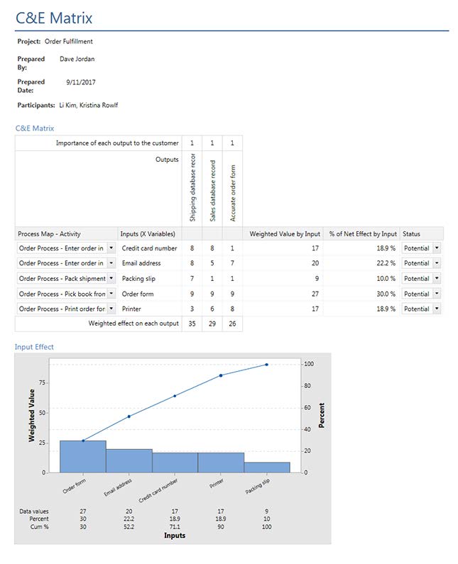This screenshot has height=564, width=458.
Task: Select the 'Printer' input cell in the table
Action: point(131,309)
